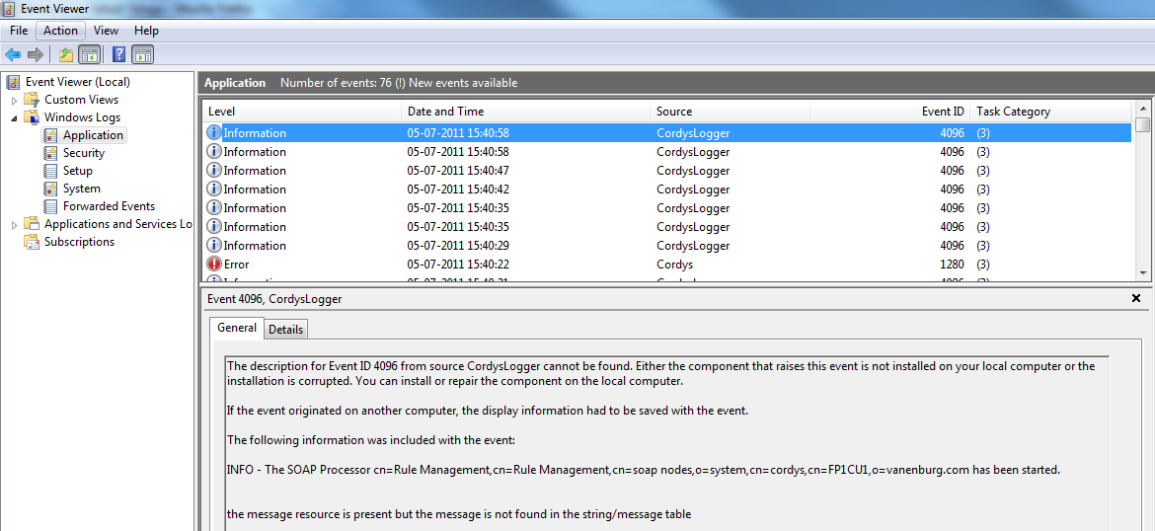Sort events by Event ID column header
This screenshot has height=531, width=1155.
coord(943,112)
